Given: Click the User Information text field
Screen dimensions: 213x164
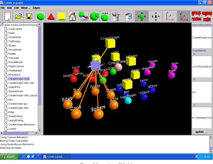Looking at the screenshot, I should pyautogui.click(x=202, y=38).
